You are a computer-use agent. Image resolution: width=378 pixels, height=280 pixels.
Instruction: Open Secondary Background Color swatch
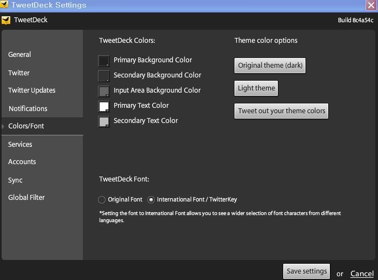coord(103,76)
